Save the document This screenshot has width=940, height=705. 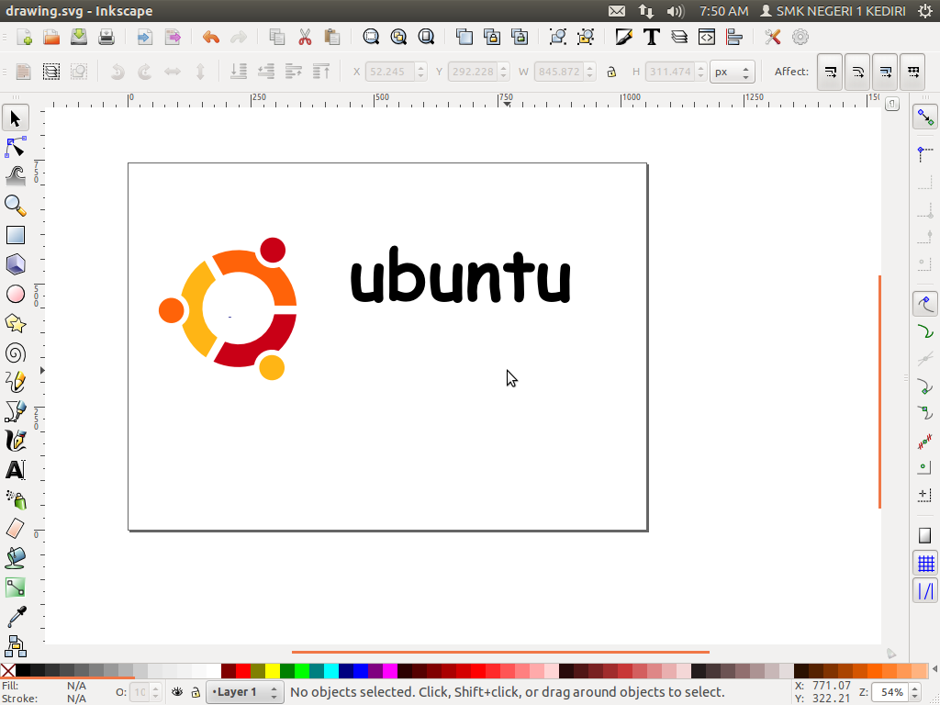pos(79,37)
